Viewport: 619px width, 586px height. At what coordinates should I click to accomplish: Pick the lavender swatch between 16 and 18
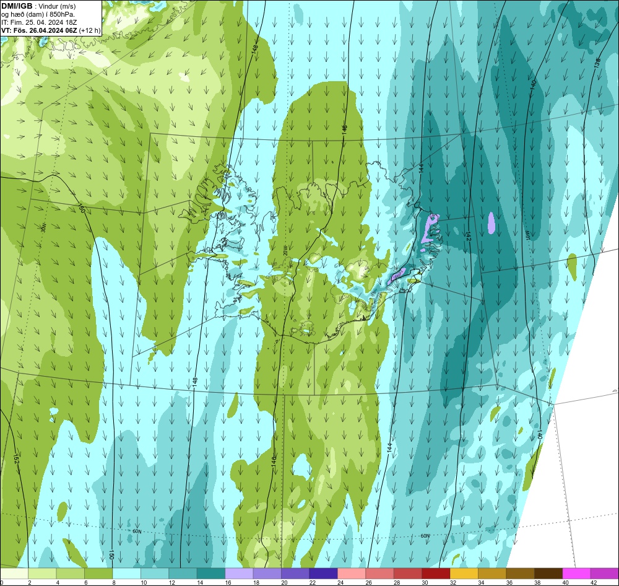point(239,574)
